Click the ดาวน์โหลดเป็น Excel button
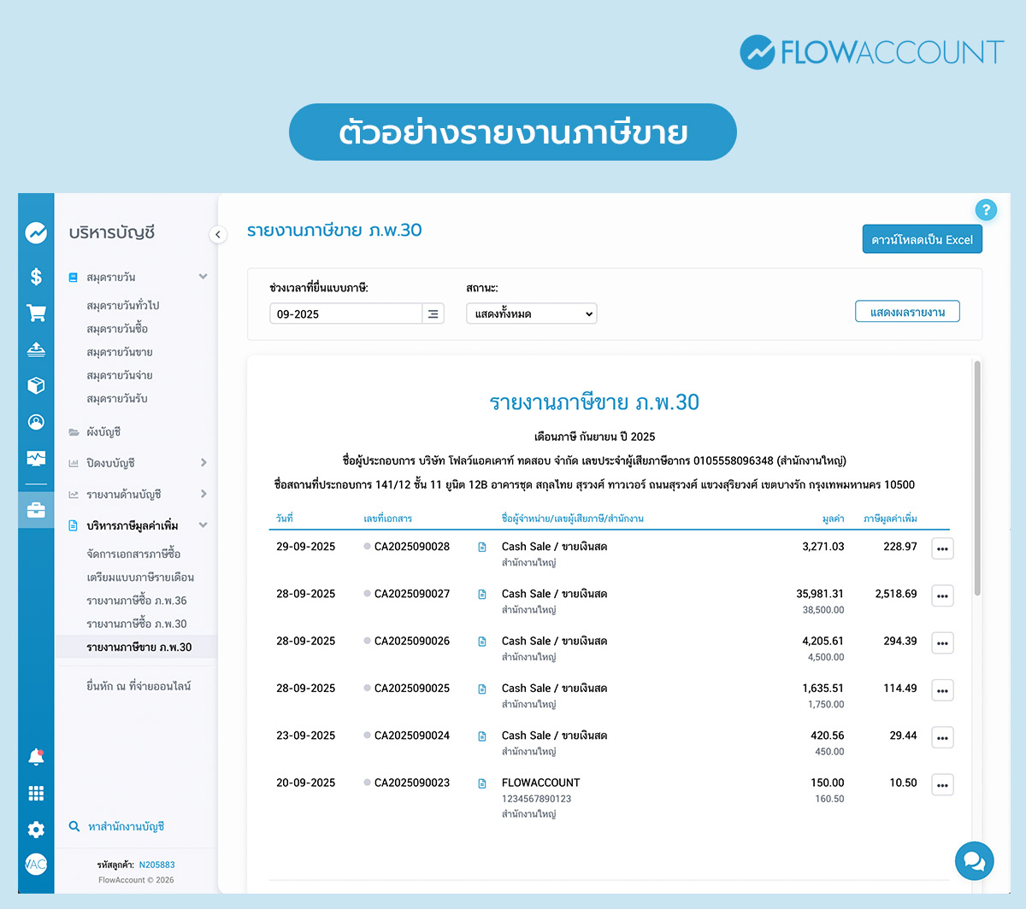The height and width of the screenshot is (909, 1026). tap(922, 240)
